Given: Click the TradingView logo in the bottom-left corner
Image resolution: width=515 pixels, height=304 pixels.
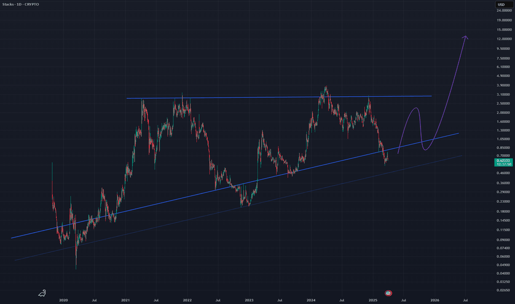Looking at the screenshot, I should [x=43, y=292].
